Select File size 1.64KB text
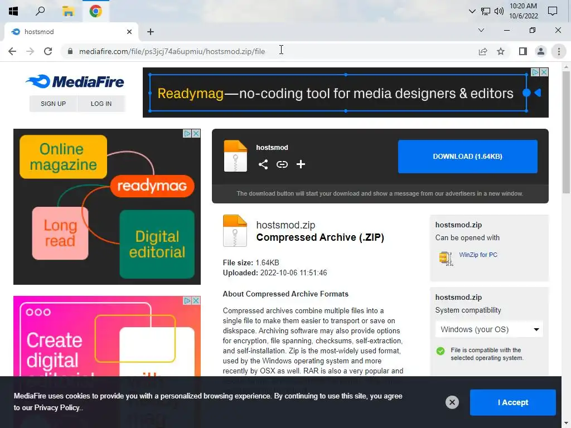 pyautogui.click(x=251, y=262)
